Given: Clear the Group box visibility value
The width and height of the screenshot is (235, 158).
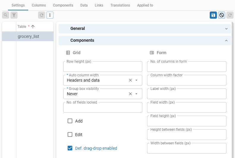Looking at the screenshot, I should (130, 94).
